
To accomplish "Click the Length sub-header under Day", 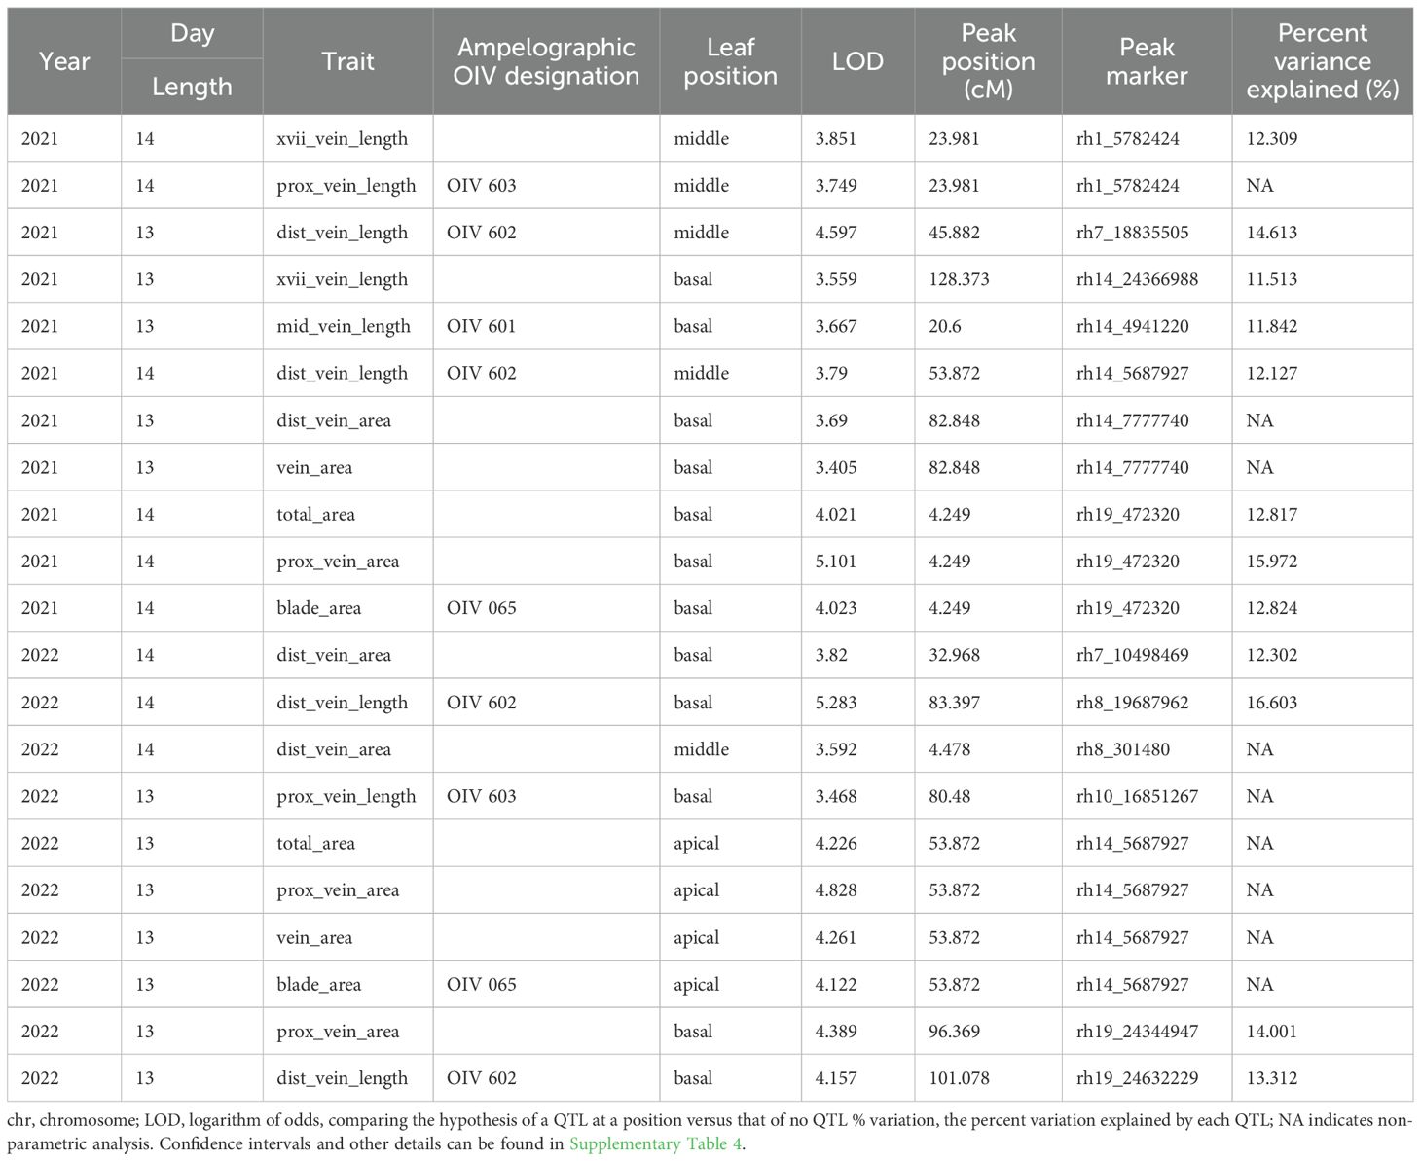I will click(192, 87).
